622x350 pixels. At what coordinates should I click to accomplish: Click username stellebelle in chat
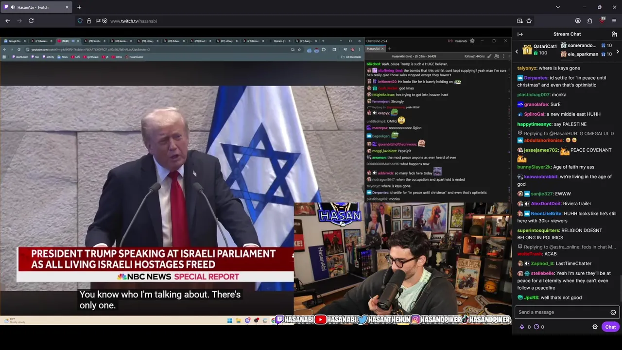[x=542, y=273]
